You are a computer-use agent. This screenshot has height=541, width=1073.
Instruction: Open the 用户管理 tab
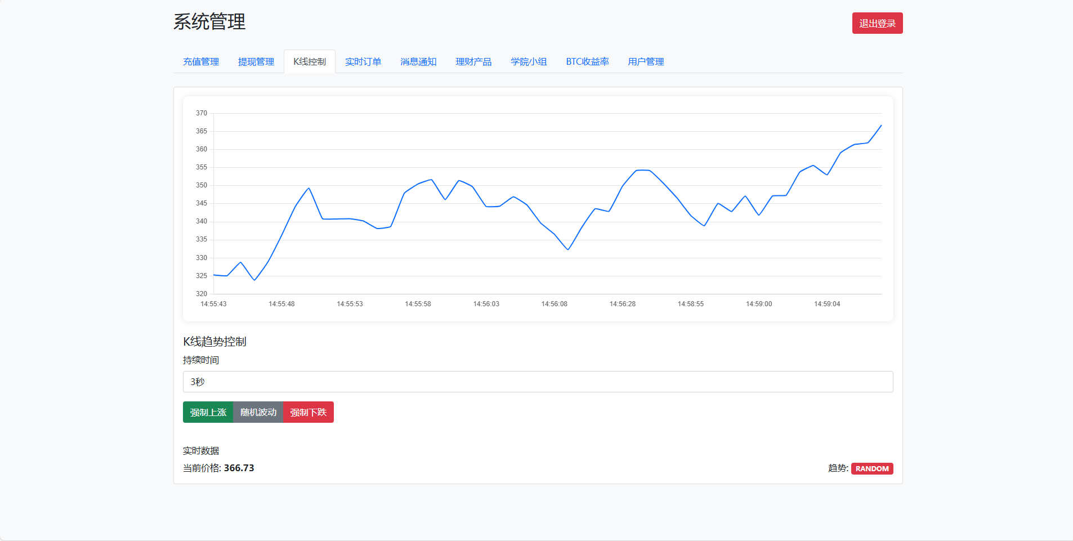pyautogui.click(x=646, y=62)
